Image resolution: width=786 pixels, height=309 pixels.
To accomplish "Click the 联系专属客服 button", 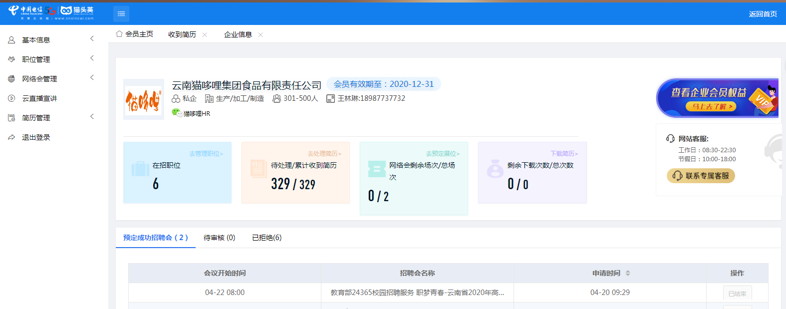I will 701,176.
